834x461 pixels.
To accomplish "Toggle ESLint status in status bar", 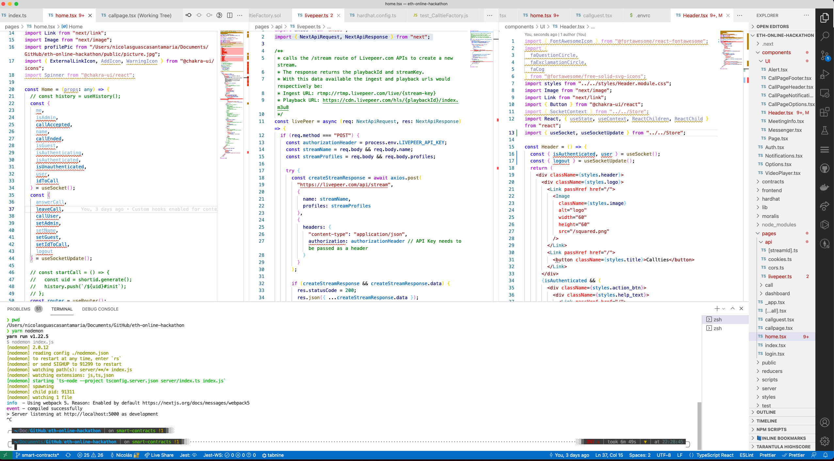I will 746,455.
